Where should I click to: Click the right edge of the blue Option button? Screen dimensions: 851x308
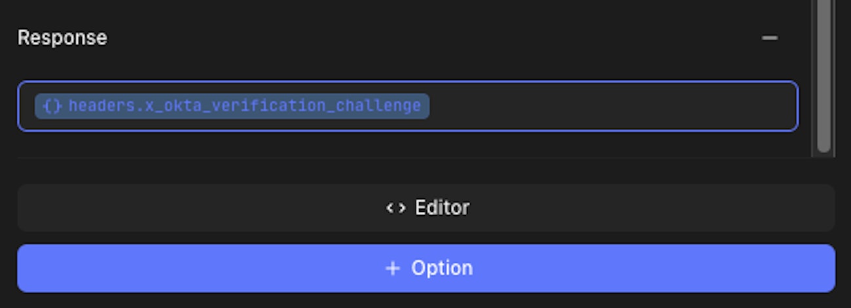point(824,268)
